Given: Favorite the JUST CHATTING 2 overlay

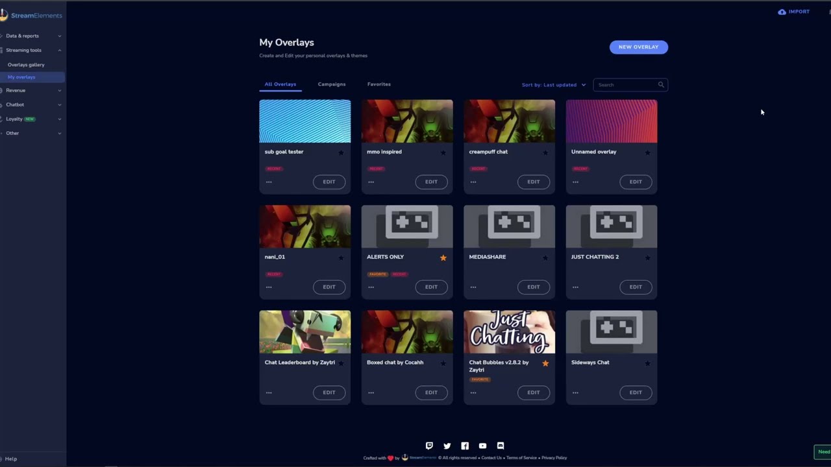Looking at the screenshot, I should click(x=647, y=257).
